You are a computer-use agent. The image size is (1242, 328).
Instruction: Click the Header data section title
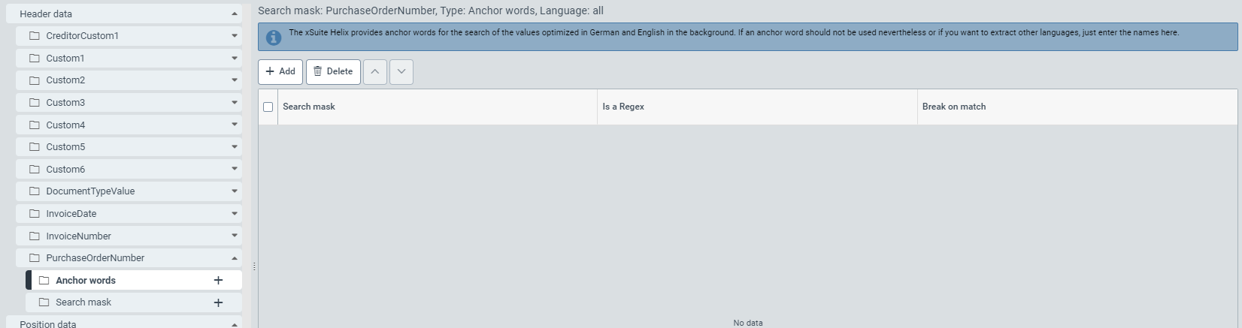pyautogui.click(x=46, y=14)
